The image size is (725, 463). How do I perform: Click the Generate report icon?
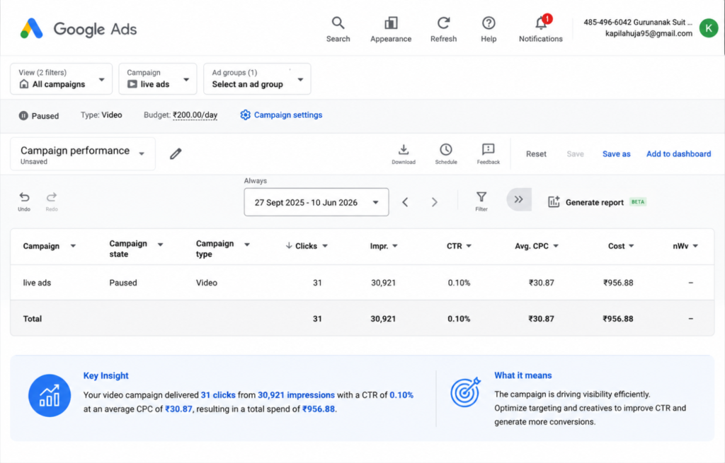point(554,201)
